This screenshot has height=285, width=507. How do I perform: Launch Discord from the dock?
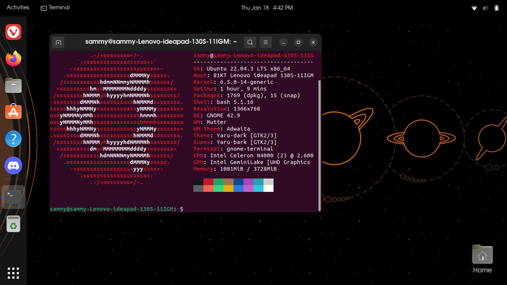pos(13,166)
